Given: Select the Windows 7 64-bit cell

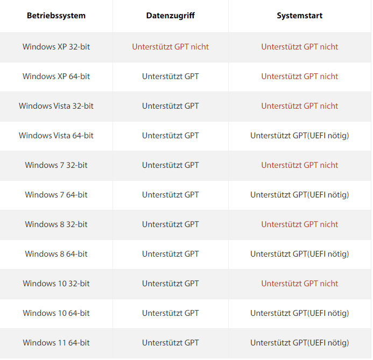Looking at the screenshot, I should (56, 195).
